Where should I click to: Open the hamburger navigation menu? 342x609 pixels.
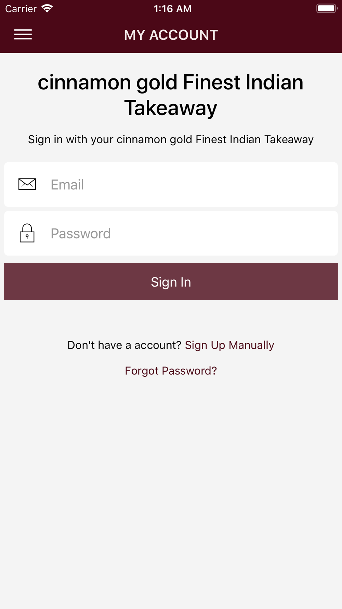point(23,35)
